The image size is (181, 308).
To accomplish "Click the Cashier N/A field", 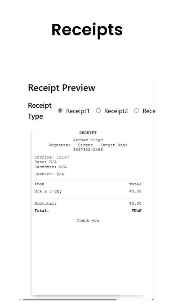I will point(47,174).
